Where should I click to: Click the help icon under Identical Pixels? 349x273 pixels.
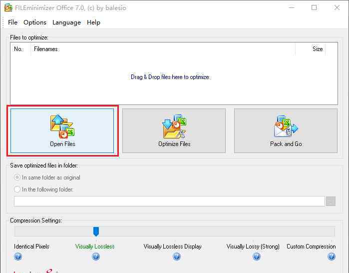18,256
